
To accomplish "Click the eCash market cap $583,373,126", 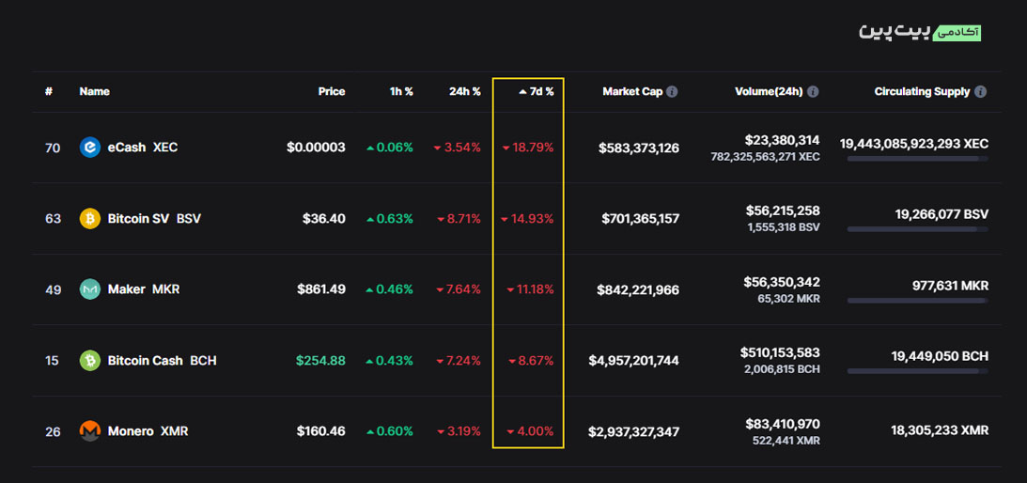I will [639, 148].
